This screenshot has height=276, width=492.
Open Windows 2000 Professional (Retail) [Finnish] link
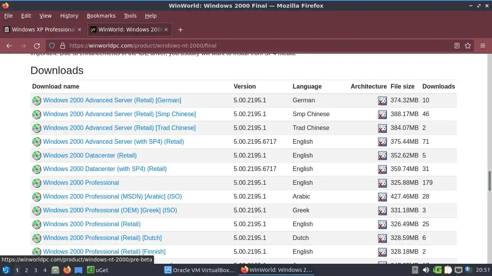(x=104, y=252)
